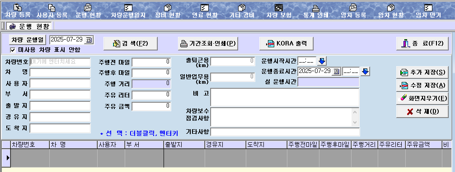Focus the 운행종료시간 time field
455x172 pixels.
351,71
